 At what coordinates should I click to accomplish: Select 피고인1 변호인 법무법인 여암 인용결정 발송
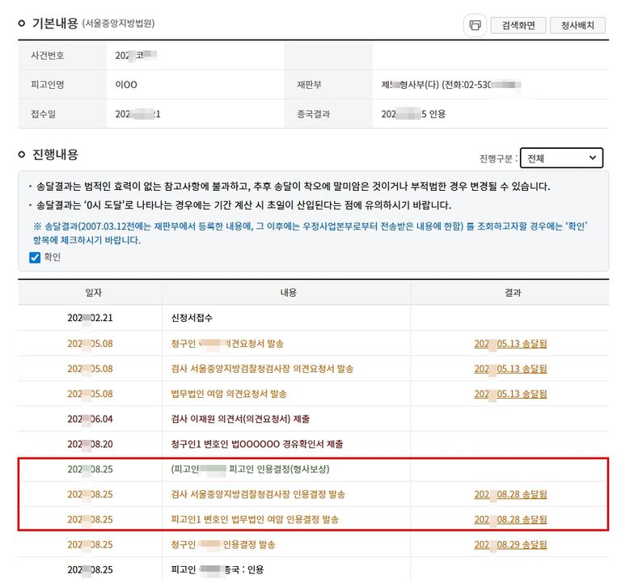point(255,519)
